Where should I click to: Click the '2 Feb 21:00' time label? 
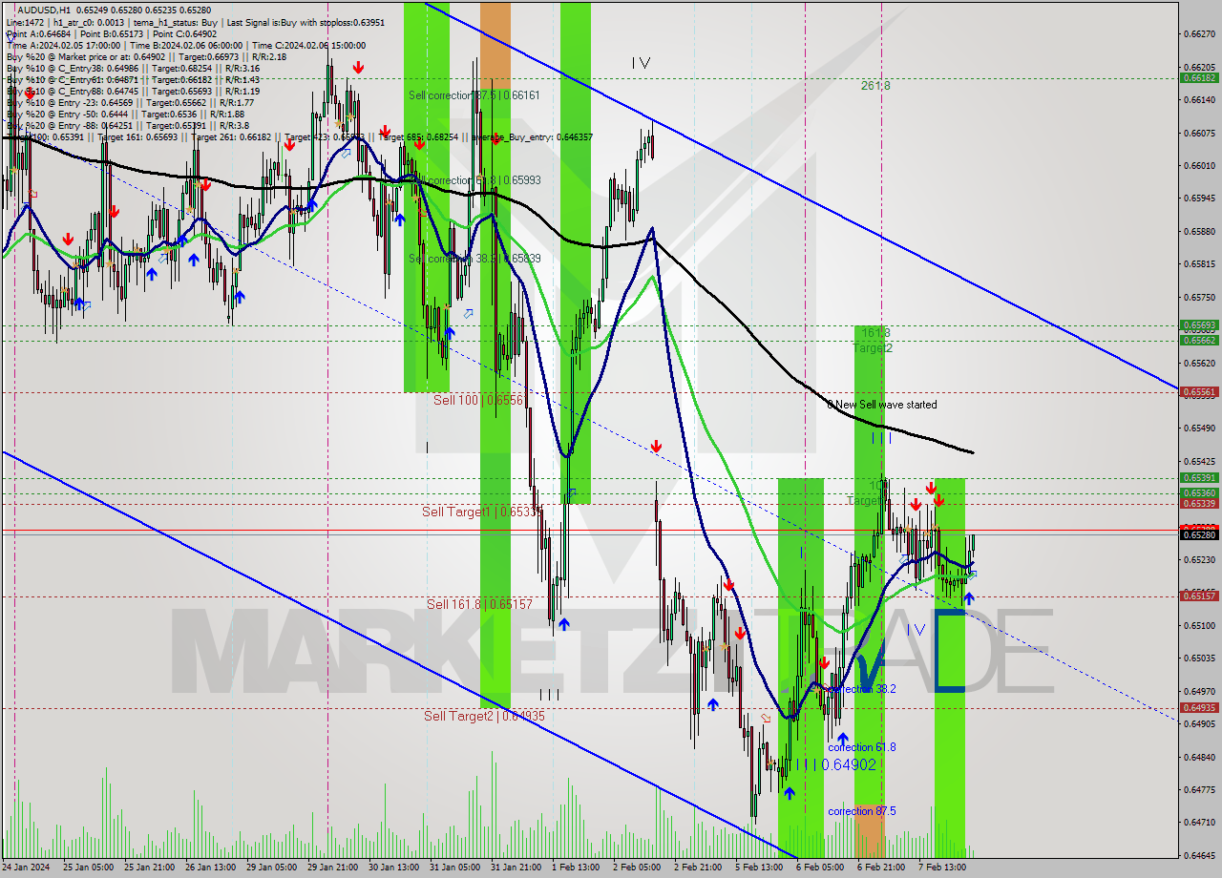click(698, 868)
